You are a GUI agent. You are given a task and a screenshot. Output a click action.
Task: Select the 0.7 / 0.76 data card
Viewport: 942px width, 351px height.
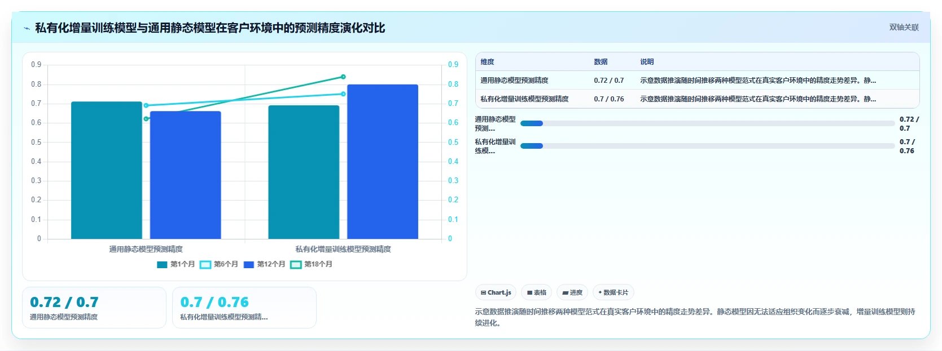244,308
